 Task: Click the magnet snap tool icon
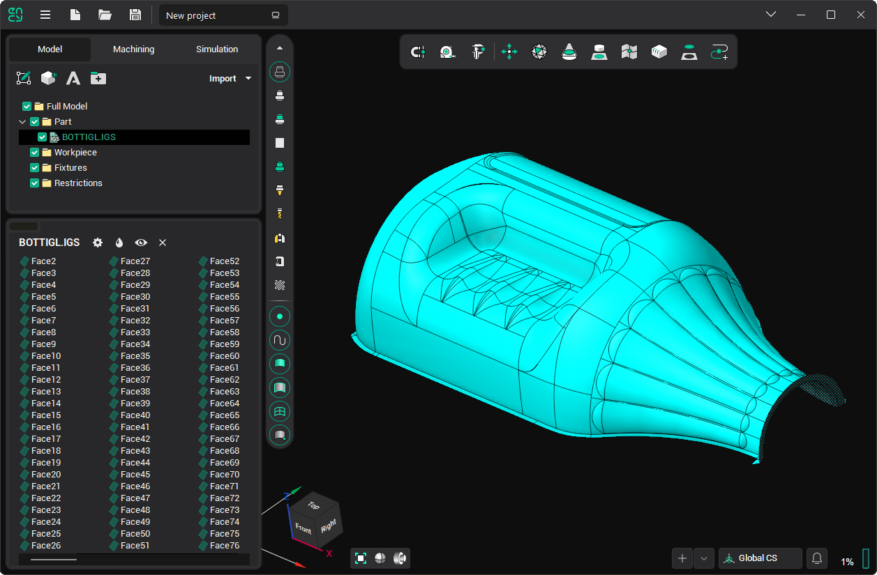(418, 52)
